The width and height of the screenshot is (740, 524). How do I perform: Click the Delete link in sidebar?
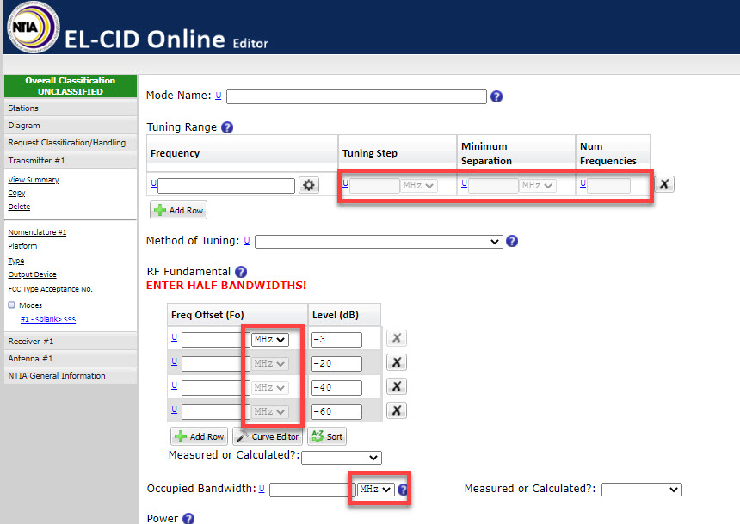pos(19,207)
